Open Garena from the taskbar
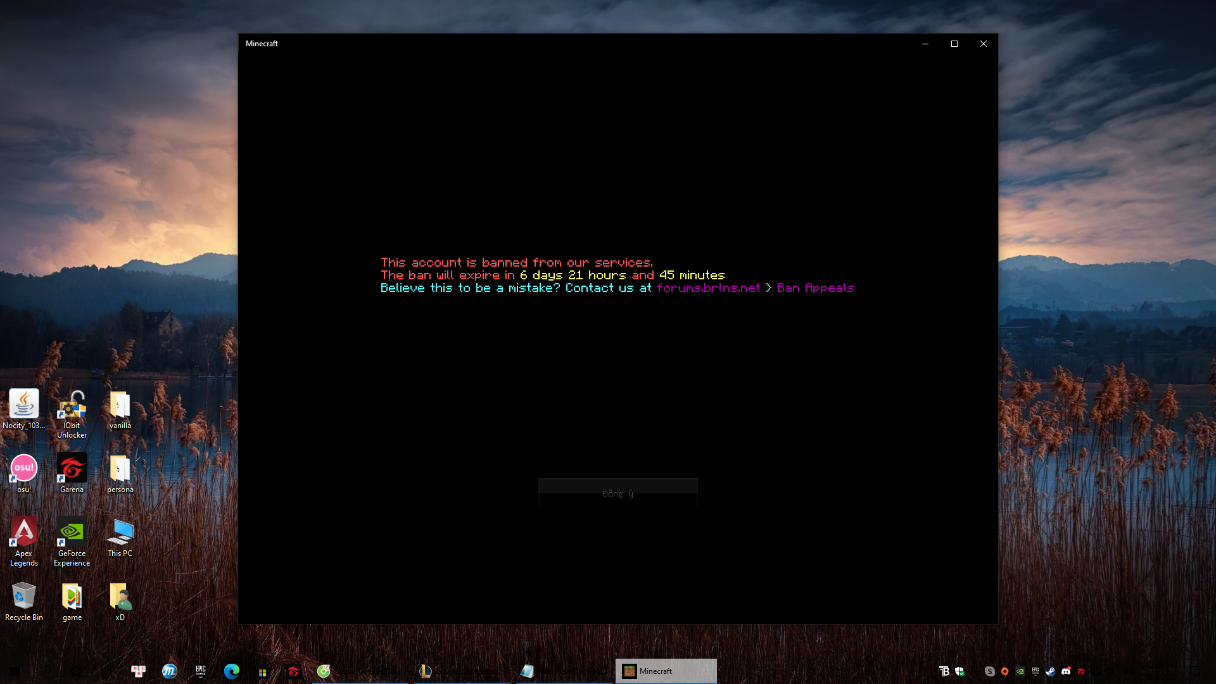 click(293, 671)
